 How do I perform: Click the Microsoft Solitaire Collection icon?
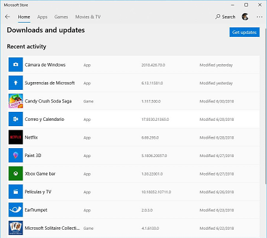click(15, 228)
